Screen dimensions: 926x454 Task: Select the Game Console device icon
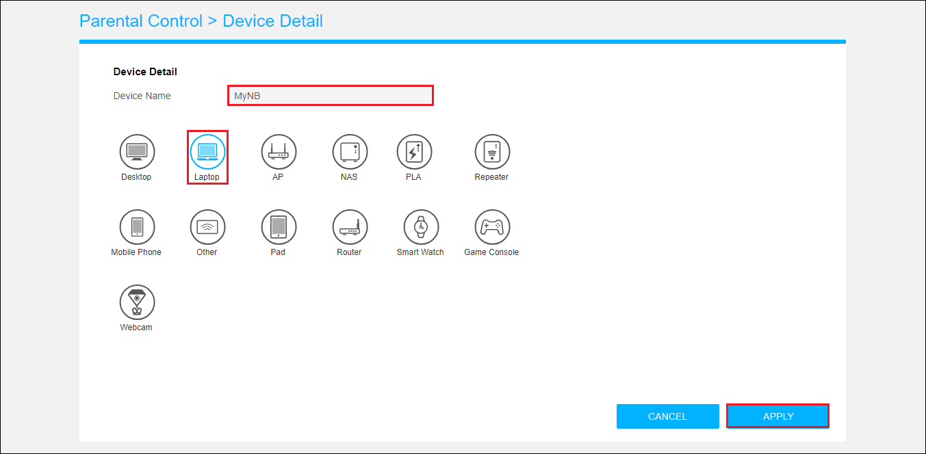coord(492,227)
